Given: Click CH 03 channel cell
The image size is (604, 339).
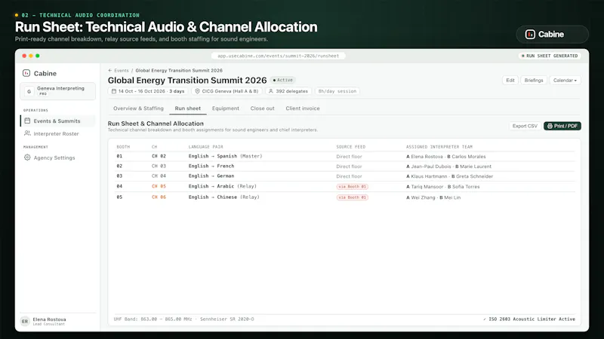Looking at the screenshot, I should click(x=159, y=166).
